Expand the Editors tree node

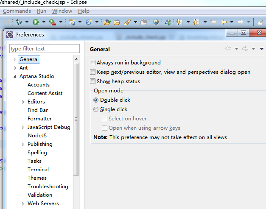pyautogui.click(x=23, y=102)
